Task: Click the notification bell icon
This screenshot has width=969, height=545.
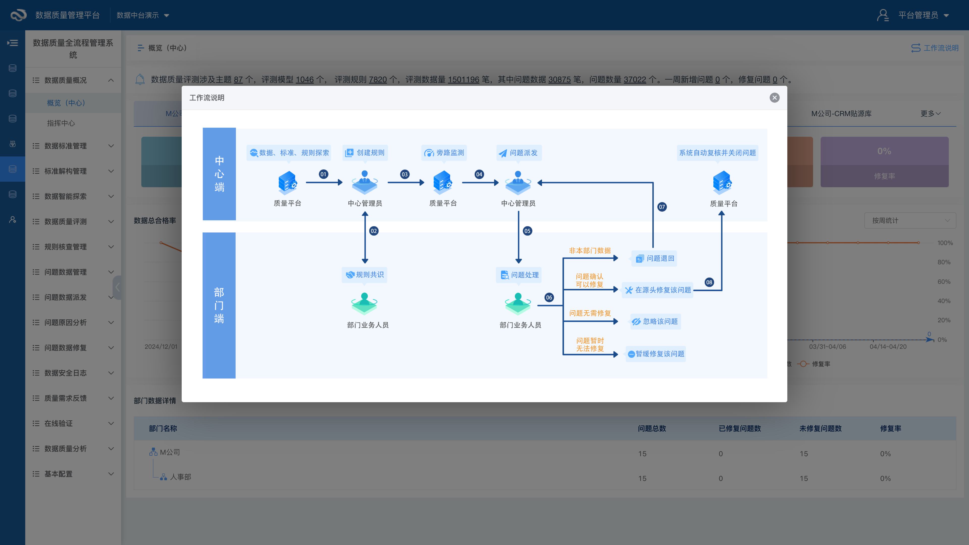Action: tap(140, 79)
